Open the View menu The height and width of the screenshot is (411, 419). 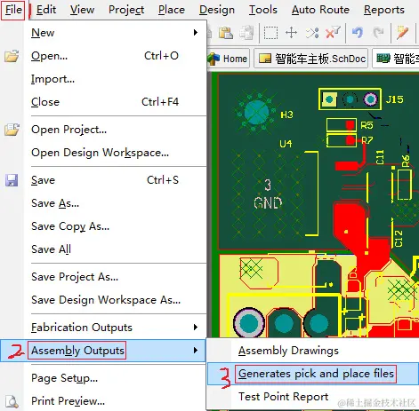pyautogui.click(x=82, y=10)
